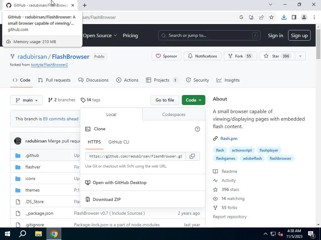Click the clone help question mark icon

pyautogui.click(x=197, y=129)
